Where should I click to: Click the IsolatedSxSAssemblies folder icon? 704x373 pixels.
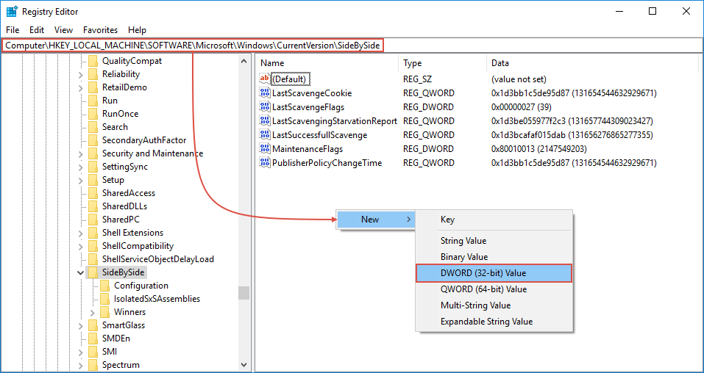(x=104, y=299)
